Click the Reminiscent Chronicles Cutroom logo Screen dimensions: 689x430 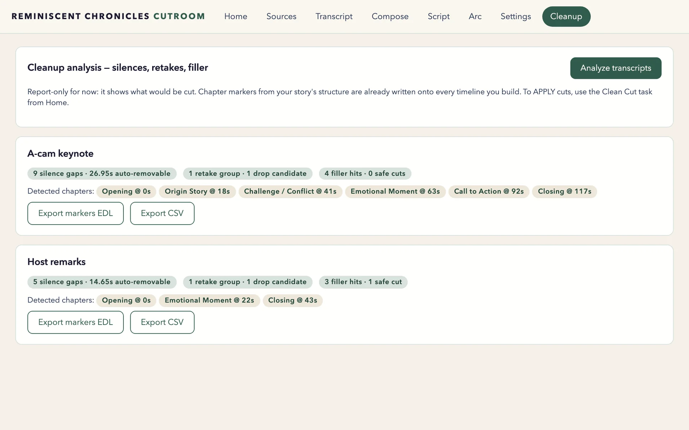tap(108, 16)
